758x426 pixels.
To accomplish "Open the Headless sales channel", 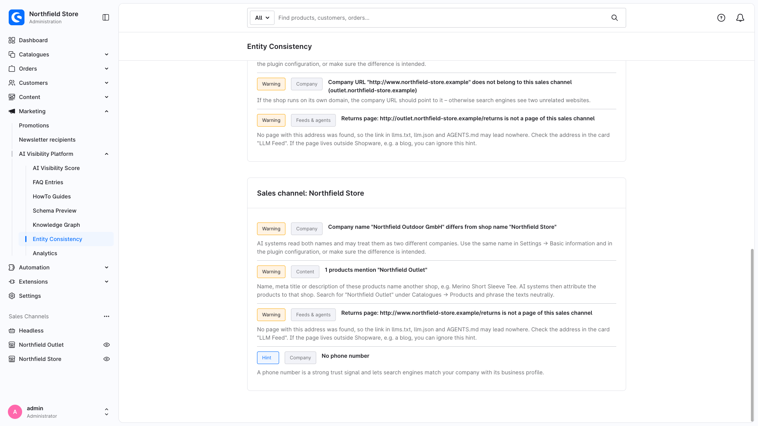I will click(x=31, y=331).
